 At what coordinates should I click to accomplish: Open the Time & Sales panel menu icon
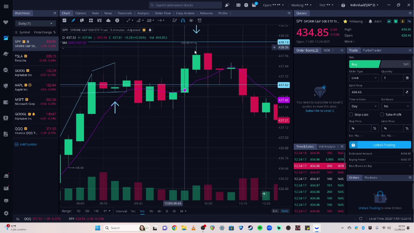point(342,147)
